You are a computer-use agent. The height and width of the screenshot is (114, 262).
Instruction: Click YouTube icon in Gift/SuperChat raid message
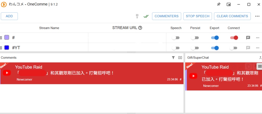click(193, 76)
